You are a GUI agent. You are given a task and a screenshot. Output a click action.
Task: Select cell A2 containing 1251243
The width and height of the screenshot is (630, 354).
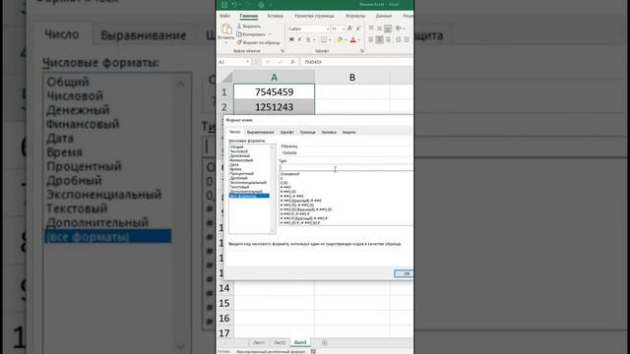tap(274, 107)
